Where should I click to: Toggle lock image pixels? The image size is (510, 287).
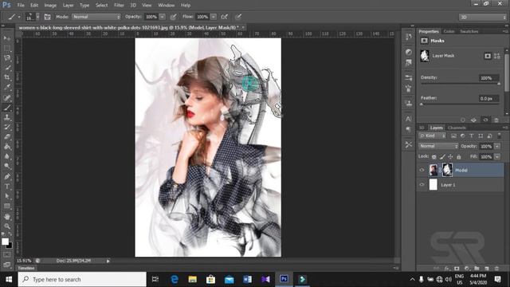point(442,156)
